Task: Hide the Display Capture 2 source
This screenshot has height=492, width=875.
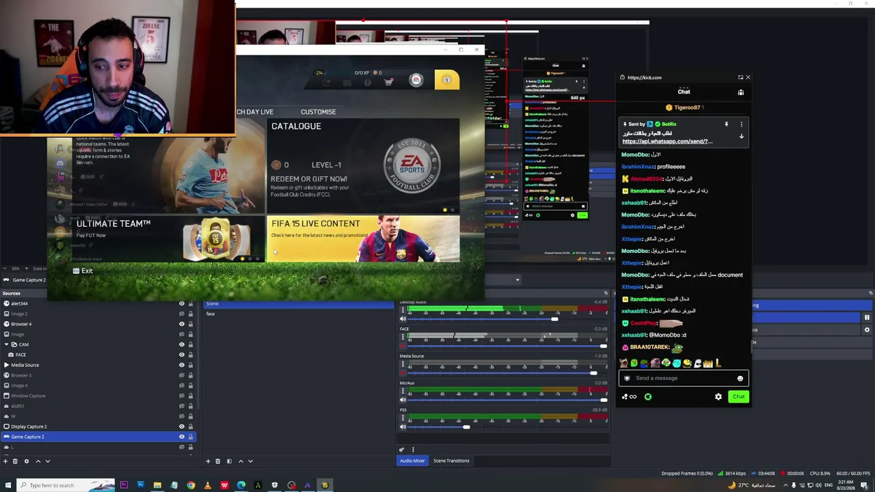Action: click(182, 426)
